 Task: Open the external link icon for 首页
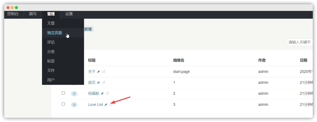click(x=104, y=82)
